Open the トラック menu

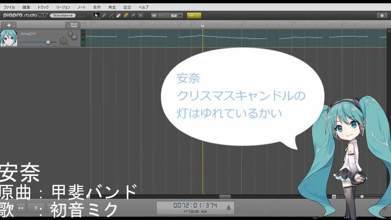[43, 7]
